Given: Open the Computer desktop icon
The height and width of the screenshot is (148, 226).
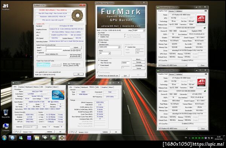Looking at the screenshot, I should [6, 127].
